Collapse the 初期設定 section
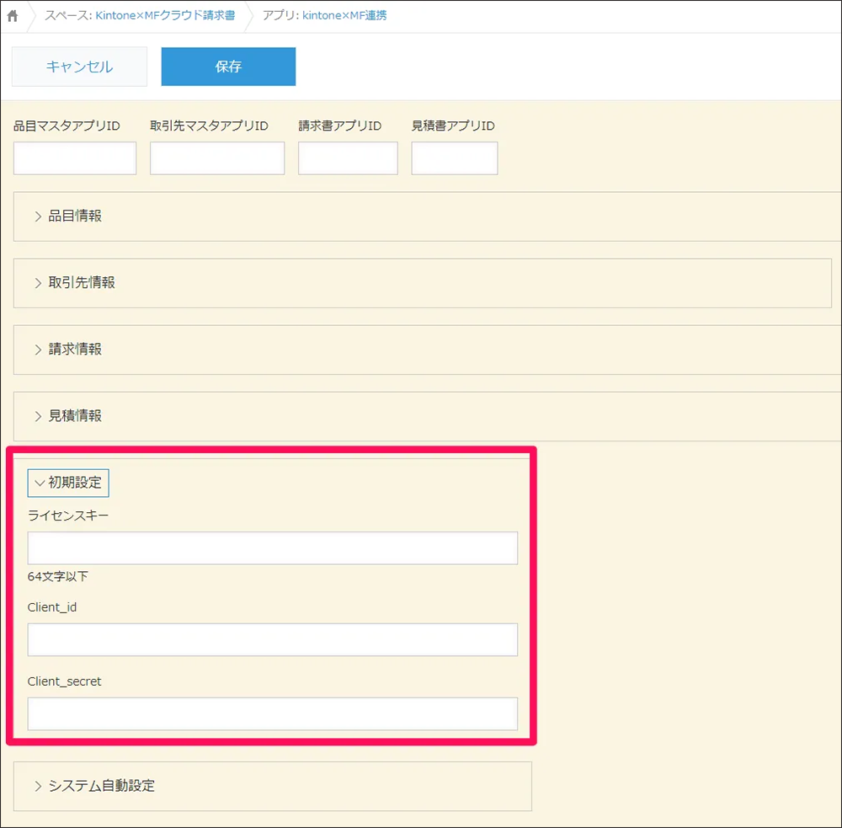This screenshot has height=828, width=842. 68,483
